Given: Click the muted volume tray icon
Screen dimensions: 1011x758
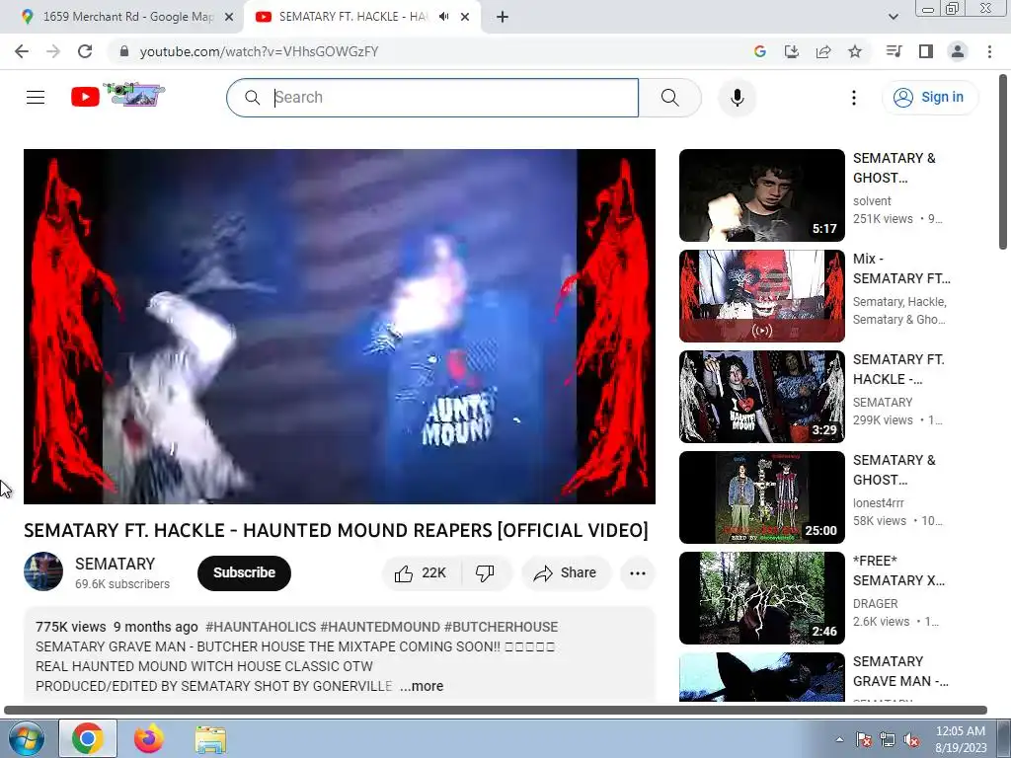Looking at the screenshot, I should pos(911,739).
